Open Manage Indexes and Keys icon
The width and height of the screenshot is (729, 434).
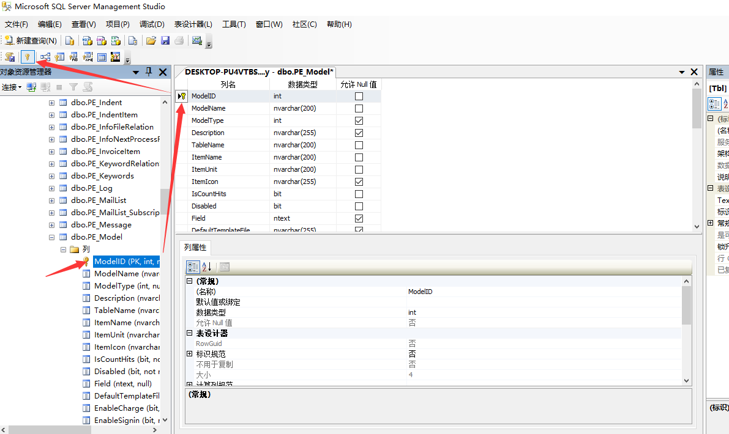(x=59, y=57)
